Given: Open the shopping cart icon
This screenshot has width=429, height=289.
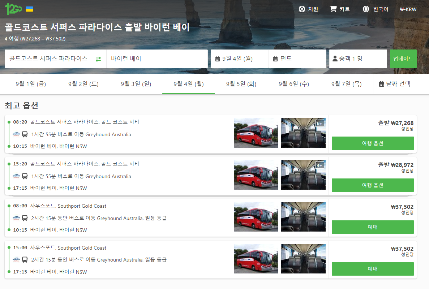Looking at the screenshot, I should click(x=333, y=9).
